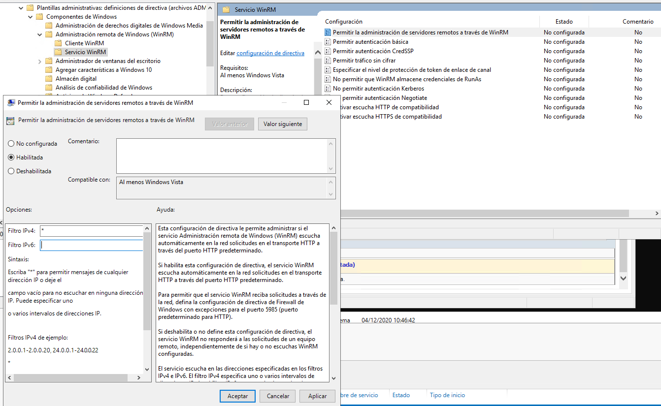Click the policy icon beside Permitir autenticación básica

(328, 42)
